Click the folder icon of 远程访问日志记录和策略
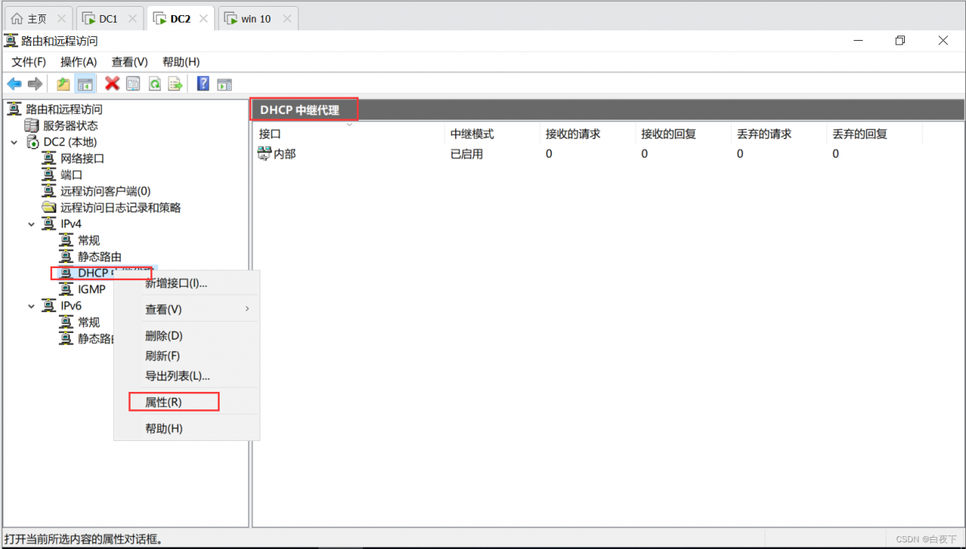Screen dimensions: 966x549 tap(49, 208)
